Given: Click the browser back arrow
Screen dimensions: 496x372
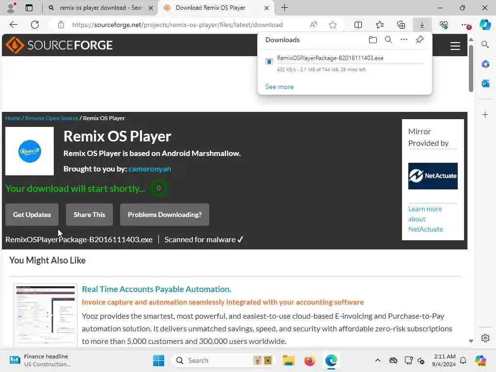Looking at the screenshot, I should pos(13,25).
